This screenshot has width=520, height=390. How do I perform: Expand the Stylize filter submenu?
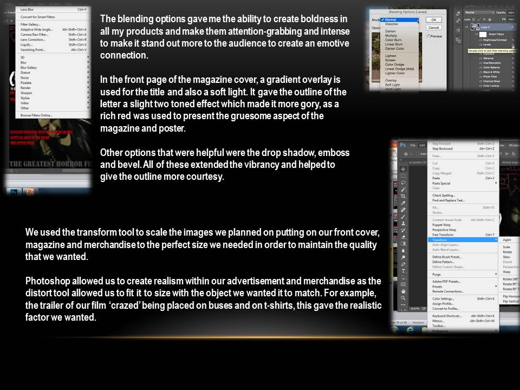[x=53, y=98]
